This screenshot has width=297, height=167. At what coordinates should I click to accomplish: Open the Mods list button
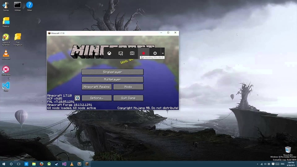click(128, 87)
